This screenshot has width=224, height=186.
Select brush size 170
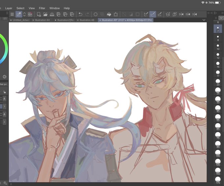[x=218, y=181]
